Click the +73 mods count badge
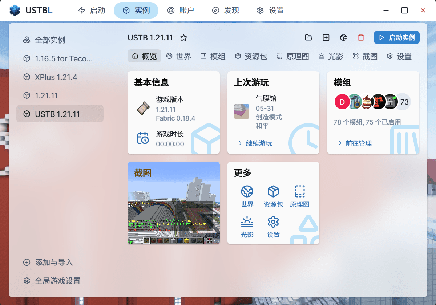Image resolution: width=436 pixels, height=305 pixels. tap(403, 102)
